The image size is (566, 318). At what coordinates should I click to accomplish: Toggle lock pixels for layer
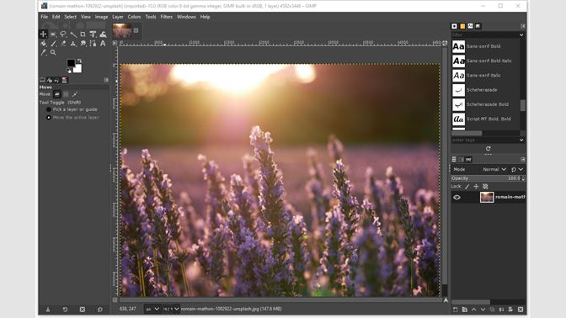pos(467,187)
